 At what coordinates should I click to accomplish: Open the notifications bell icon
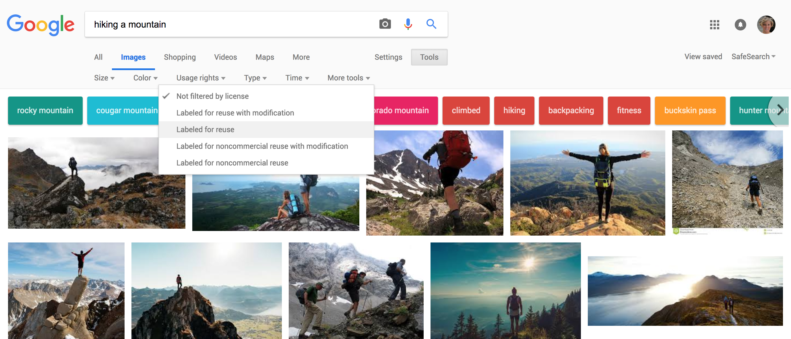point(740,25)
